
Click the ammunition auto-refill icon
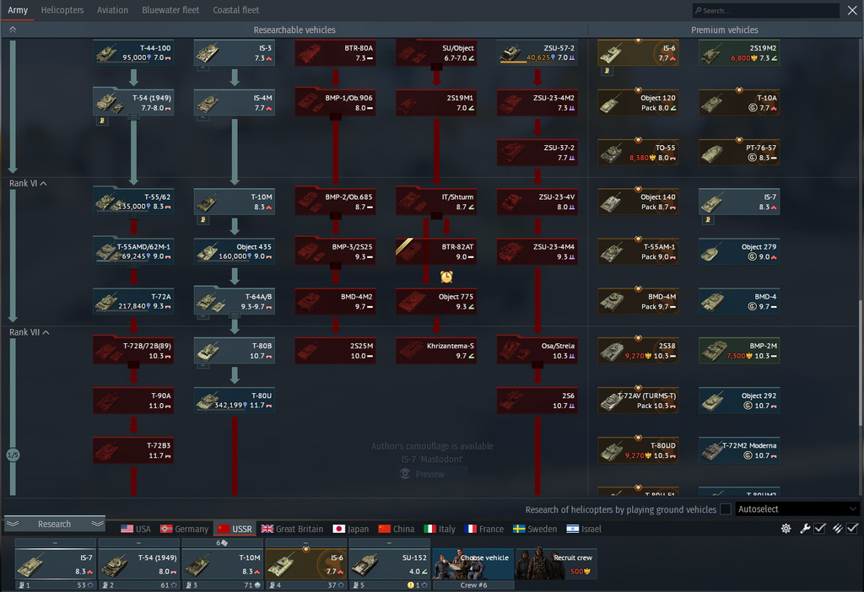click(x=838, y=529)
